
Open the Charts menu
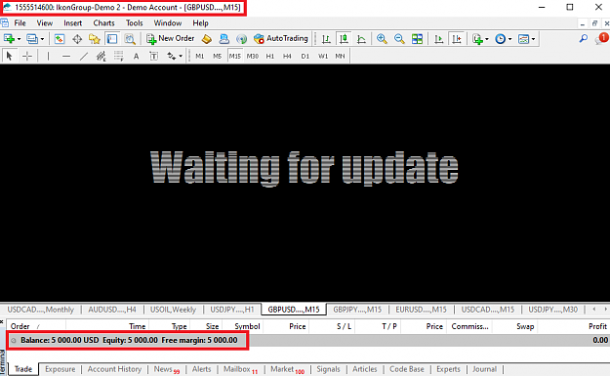pos(103,23)
